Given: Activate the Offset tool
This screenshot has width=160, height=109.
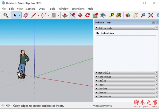Looking at the screenshot, I should pos(73,15).
